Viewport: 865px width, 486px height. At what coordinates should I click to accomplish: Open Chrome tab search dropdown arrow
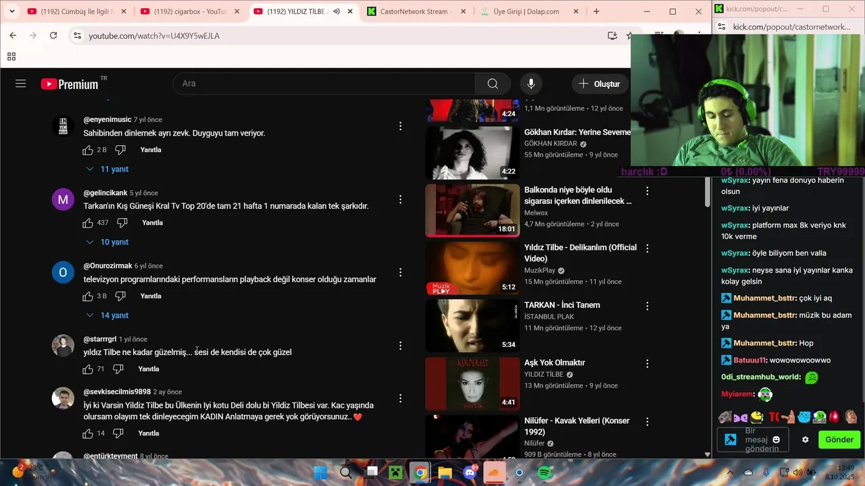coord(11,11)
